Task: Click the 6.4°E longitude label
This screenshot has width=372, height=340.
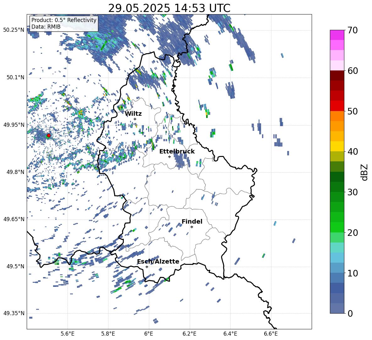Action: point(230,334)
